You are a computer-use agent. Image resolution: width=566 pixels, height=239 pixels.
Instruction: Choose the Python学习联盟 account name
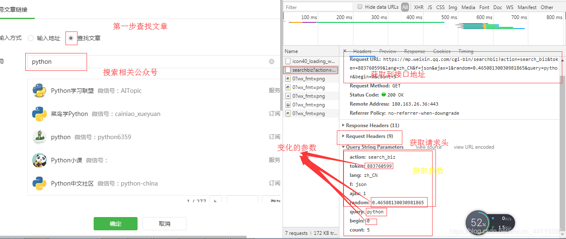coord(73,91)
